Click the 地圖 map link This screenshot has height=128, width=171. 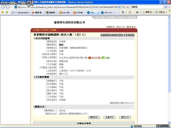(107, 58)
